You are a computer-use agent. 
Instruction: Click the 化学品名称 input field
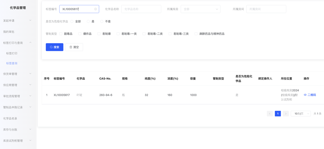(x=141, y=9)
